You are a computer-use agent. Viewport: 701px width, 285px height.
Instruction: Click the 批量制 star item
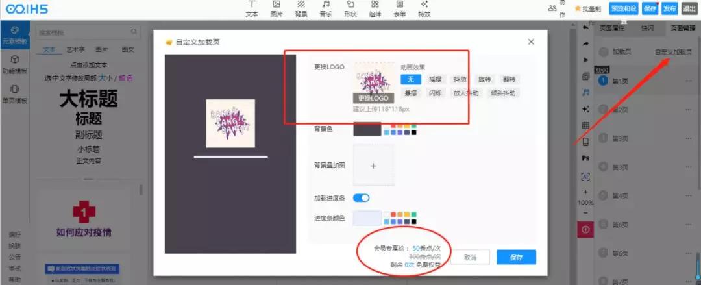588,8
